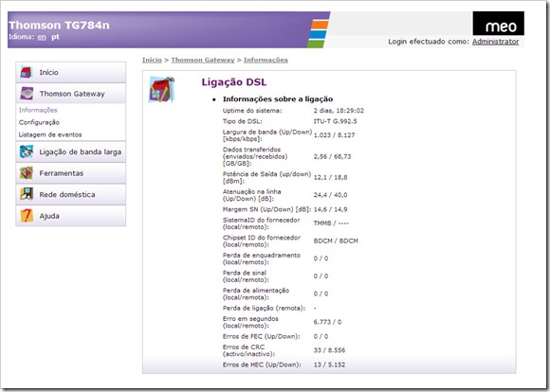
Task: Click Dados transferidos label
Action: click(255, 156)
